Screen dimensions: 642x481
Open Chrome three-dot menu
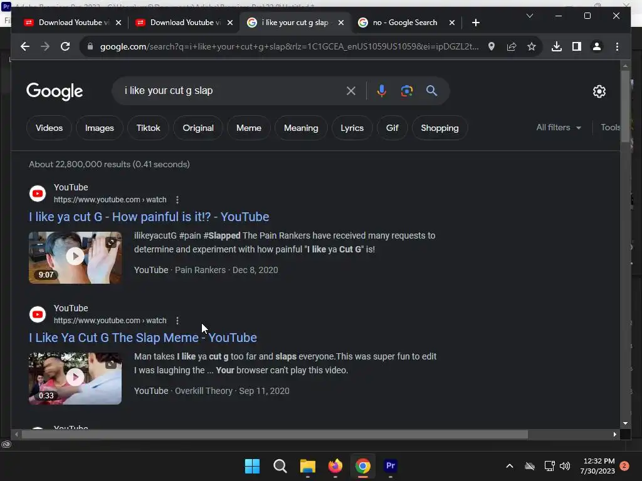pyautogui.click(x=617, y=46)
